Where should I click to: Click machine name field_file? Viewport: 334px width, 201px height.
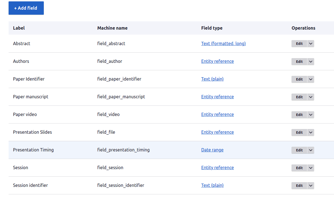[106, 132]
